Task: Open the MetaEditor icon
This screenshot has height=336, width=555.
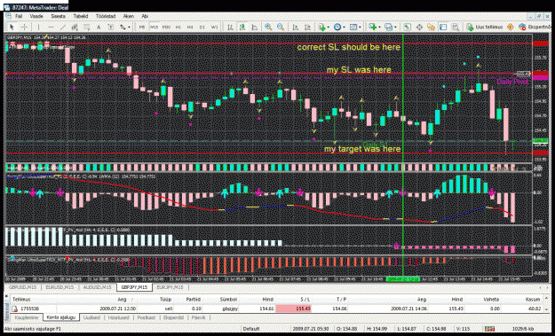Action: point(510,27)
